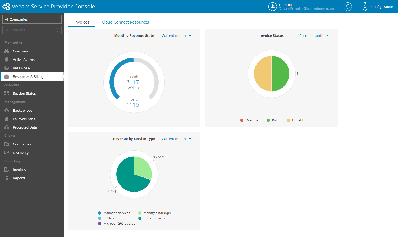Image resolution: width=398 pixels, height=237 pixels.
Task: Toggle the Managed backups legend item
Action: pyautogui.click(x=154, y=213)
